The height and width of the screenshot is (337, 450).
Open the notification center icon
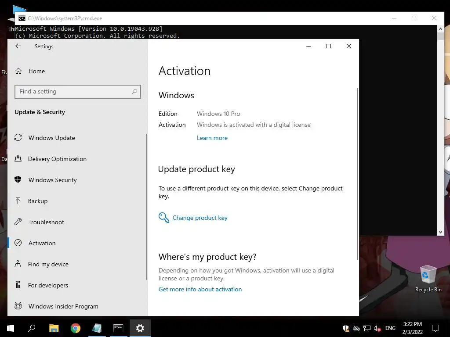coord(435,328)
